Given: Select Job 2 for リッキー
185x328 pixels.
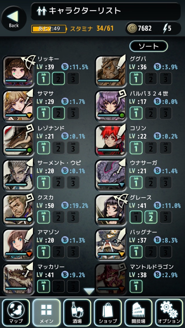Looking at the screenshot, I should pyautogui.click(x=58, y=79).
